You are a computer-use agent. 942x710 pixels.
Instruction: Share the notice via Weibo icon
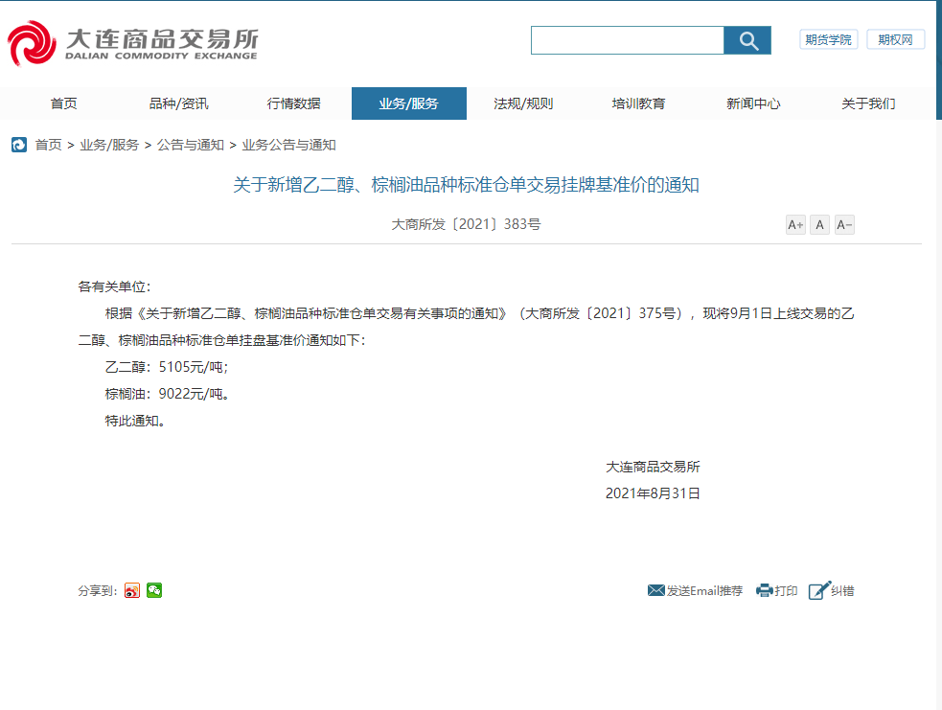[x=132, y=590]
